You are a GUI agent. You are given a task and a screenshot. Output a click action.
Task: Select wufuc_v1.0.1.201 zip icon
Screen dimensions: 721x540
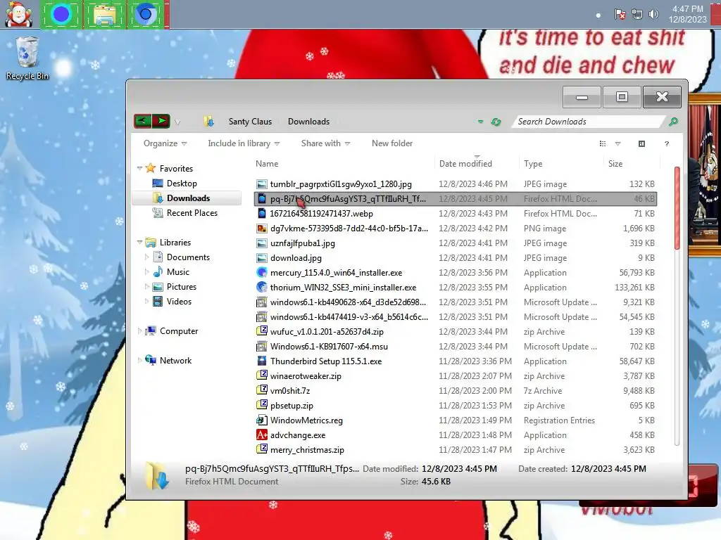(x=262, y=331)
